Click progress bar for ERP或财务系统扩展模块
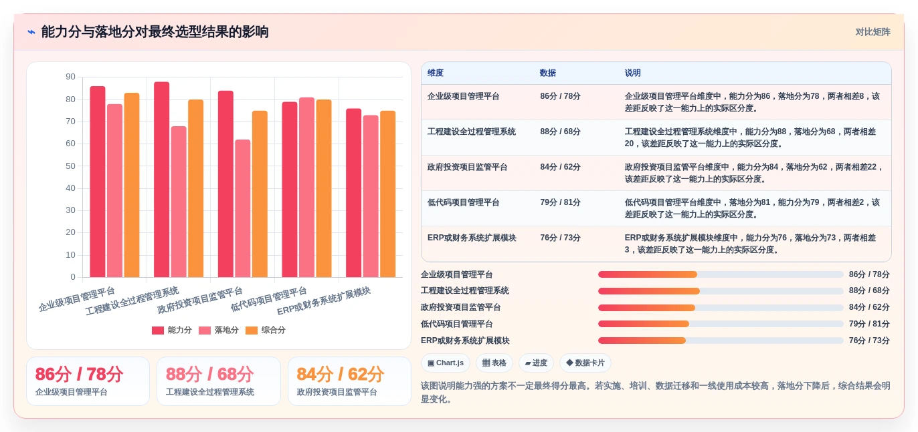This screenshot has height=432, width=918. pos(721,341)
